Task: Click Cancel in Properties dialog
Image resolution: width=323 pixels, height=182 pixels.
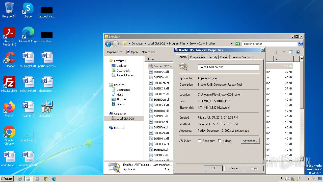Action: [x=234, y=168]
